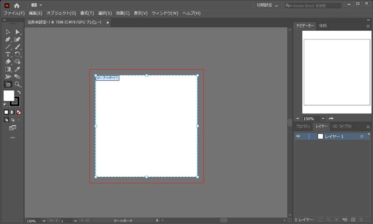The width and height of the screenshot is (373, 224).
Task: Select the Blend tool
Action: point(17,77)
